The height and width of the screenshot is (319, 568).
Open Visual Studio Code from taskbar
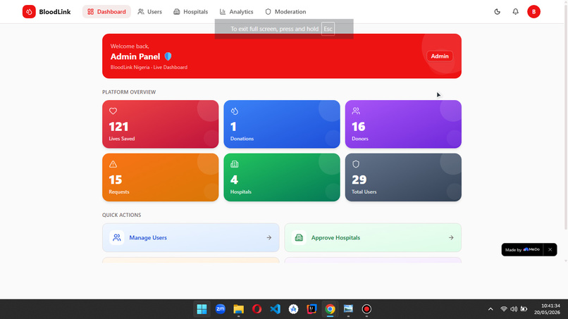[x=275, y=309]
